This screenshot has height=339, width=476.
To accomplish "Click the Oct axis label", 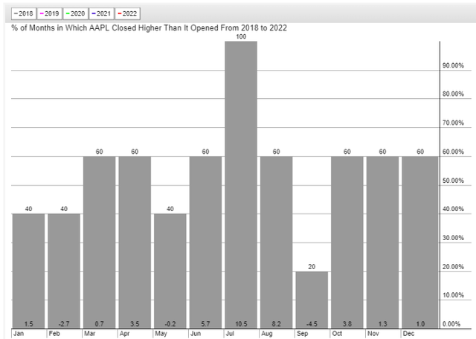I will (x=337, y=334).
